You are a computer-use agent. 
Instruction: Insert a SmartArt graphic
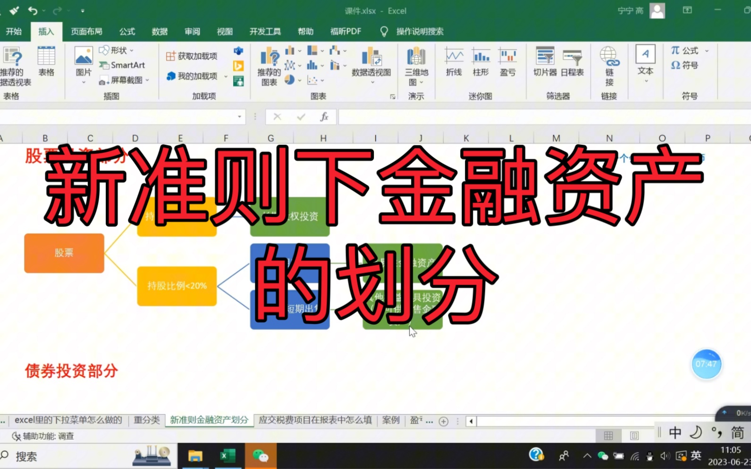122,65
